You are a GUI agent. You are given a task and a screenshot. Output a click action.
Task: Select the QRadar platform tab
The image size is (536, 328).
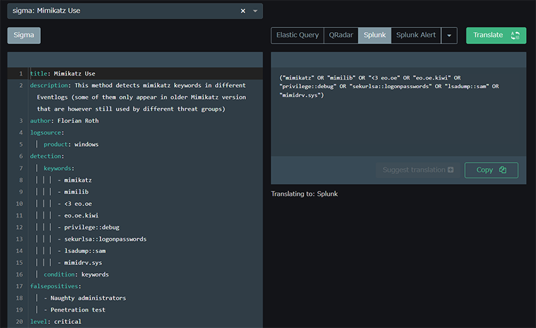point(341,35)
